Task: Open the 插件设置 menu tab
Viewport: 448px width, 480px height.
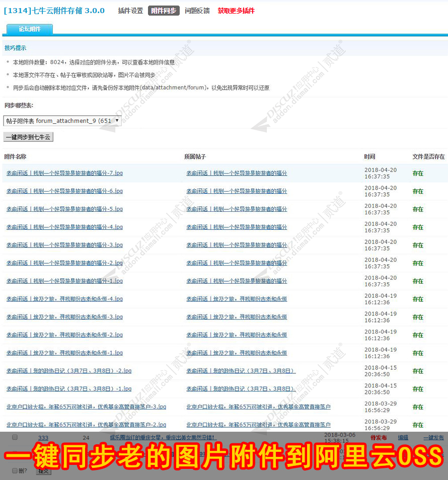Action: pyautogui.click(x=130, y=11)
